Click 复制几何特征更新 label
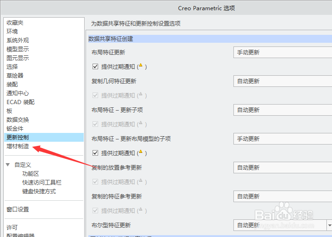The image size is (332, 237). point(114,81)
